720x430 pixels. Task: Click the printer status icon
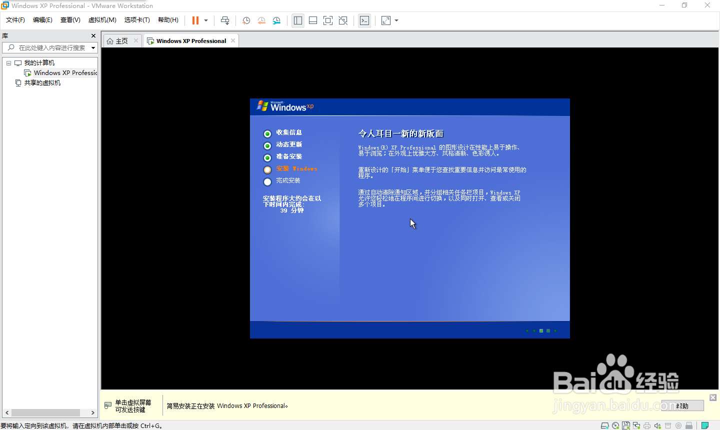click(x=647, y=425)
